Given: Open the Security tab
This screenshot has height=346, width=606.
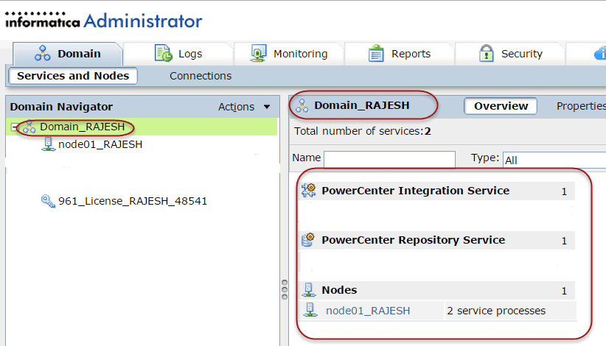Looking at the screenshot, I should (x=509, y=54).
